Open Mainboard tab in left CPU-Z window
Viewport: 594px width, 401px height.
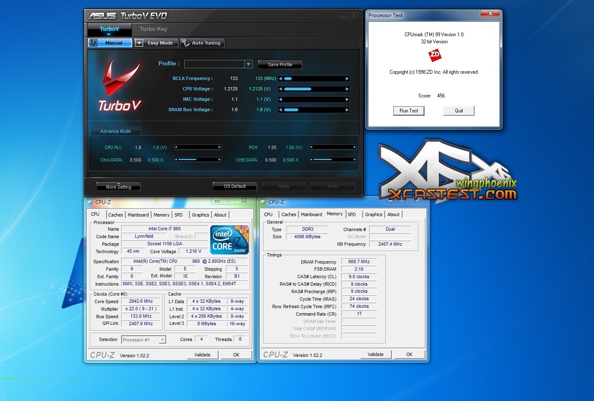pyautogui.click(x=138, y=215)
